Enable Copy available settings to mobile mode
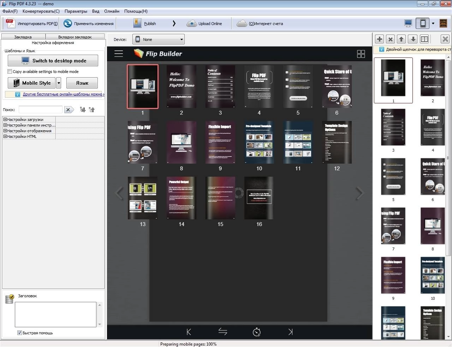The height and width of the screenshot is (347, 452). point(10,72)
